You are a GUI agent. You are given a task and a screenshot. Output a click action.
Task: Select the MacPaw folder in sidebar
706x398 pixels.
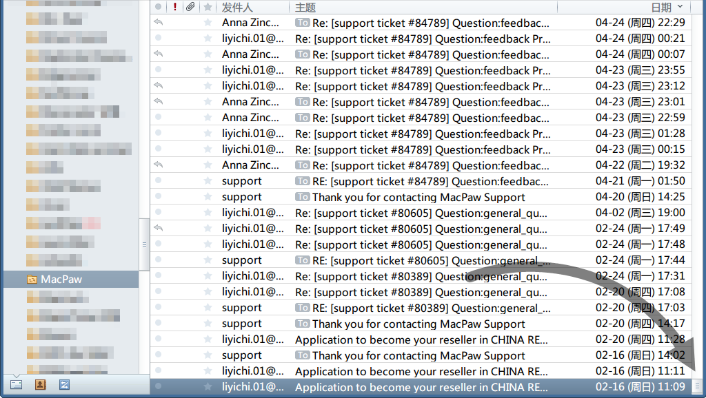coord(61,279)
